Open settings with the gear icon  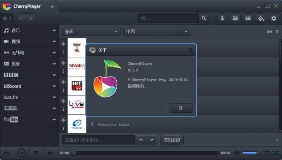coord(274,18)
